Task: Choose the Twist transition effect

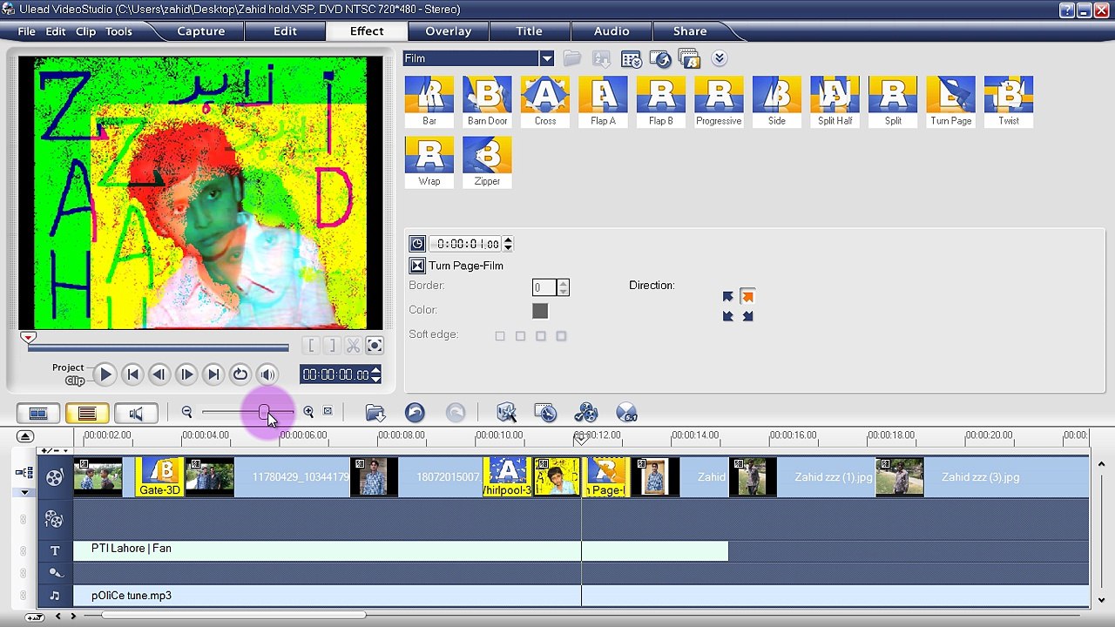Action: [x=1009, y=101]
